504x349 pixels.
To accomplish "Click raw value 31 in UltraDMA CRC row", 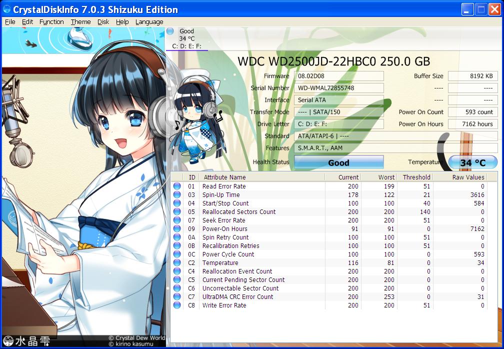I will (480, 296).
